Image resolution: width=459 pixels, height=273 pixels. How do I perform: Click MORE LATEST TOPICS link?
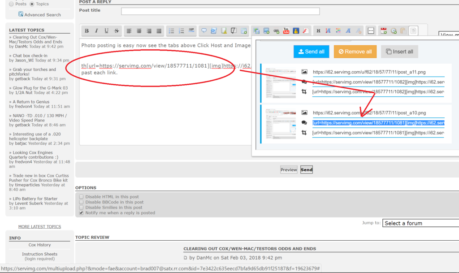click(x=39, y=227)
